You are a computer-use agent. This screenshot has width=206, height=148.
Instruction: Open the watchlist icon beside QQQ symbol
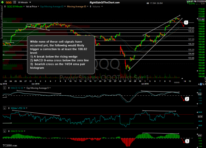[14, 2]
